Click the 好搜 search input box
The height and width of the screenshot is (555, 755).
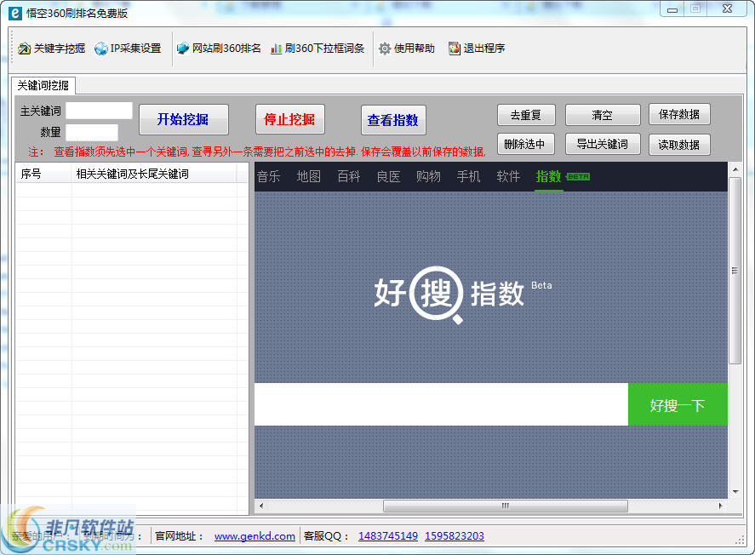click(441, 404)
